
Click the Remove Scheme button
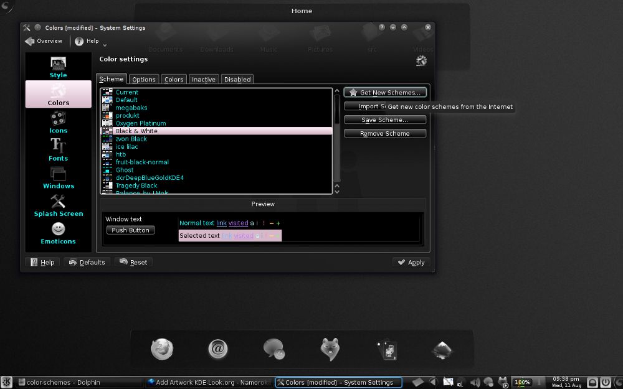pos(385,133)
